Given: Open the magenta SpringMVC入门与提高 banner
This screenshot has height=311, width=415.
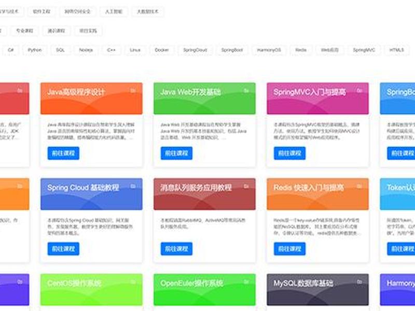Looking at the screenshot, I should (x=317, y=98).
